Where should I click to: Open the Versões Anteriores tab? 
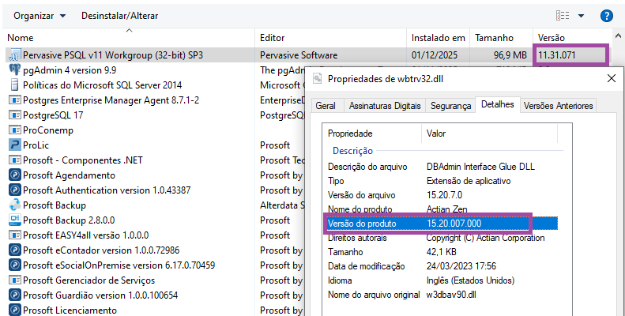558,106
